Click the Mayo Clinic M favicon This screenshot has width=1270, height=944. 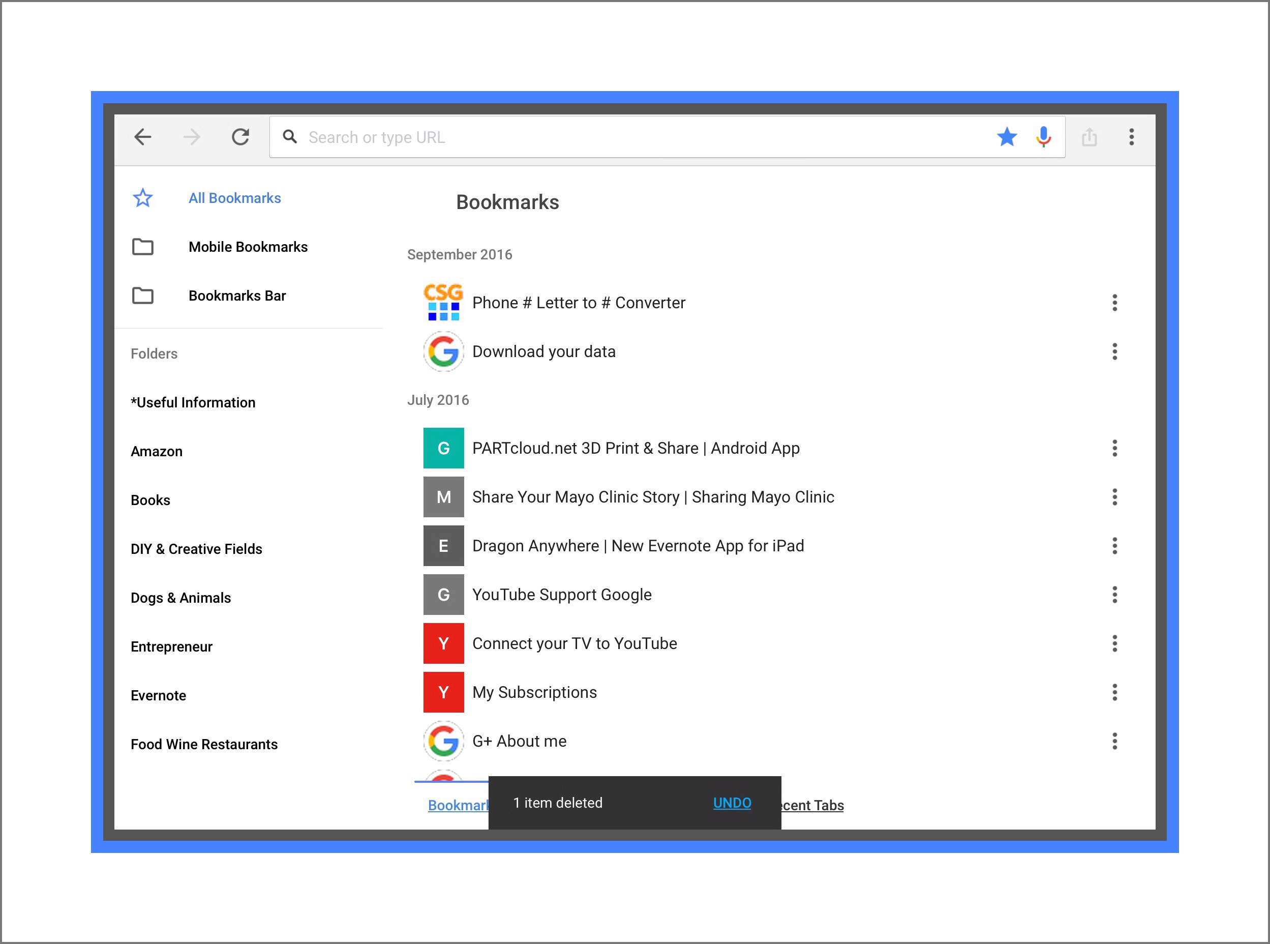pos(443,497)
